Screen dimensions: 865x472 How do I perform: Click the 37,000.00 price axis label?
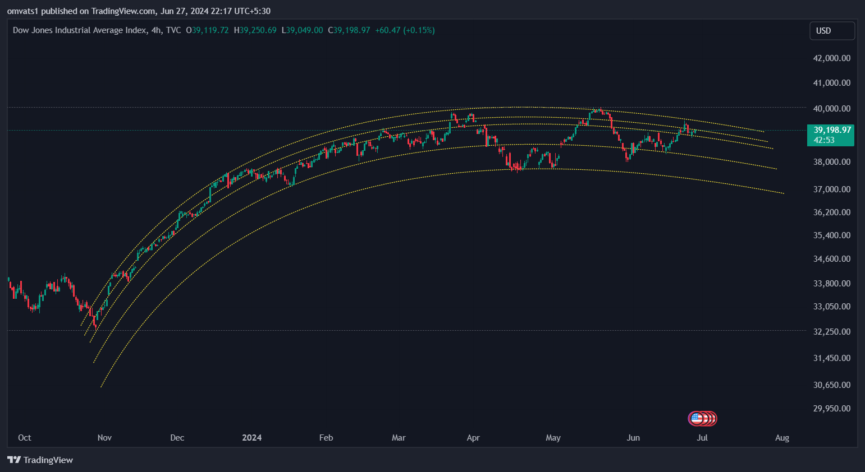click(x=832, y=189)
